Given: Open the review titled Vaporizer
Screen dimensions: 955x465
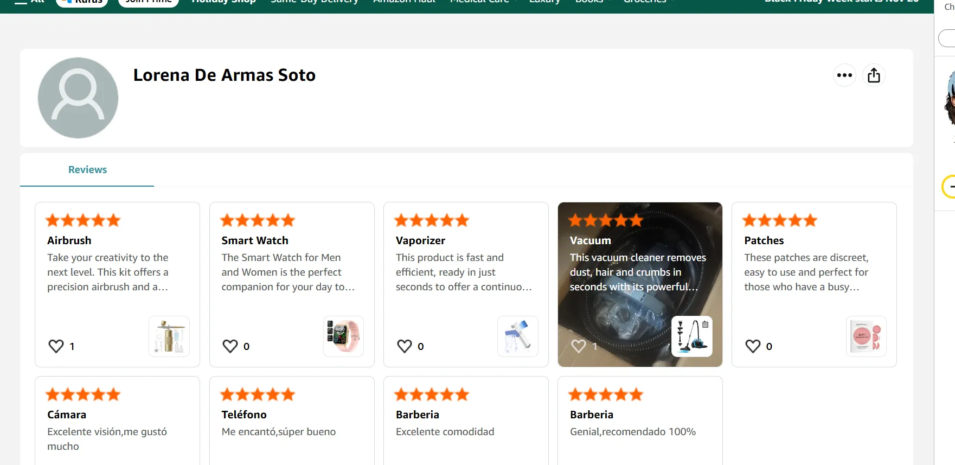Looking at the screenshot, I should coord(420,240).
